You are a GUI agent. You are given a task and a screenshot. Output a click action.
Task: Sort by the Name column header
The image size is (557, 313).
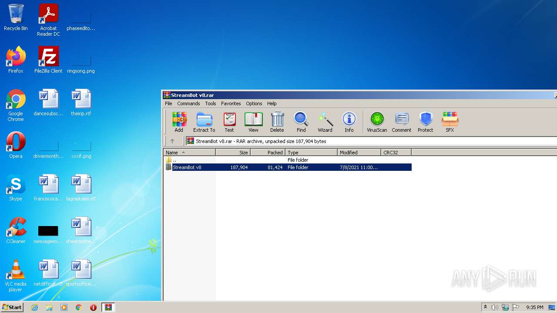[x=190, y=153]
